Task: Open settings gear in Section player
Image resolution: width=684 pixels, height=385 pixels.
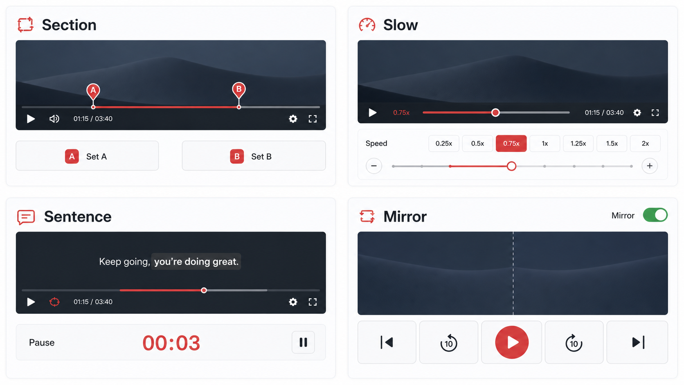Action: [293, 119]
